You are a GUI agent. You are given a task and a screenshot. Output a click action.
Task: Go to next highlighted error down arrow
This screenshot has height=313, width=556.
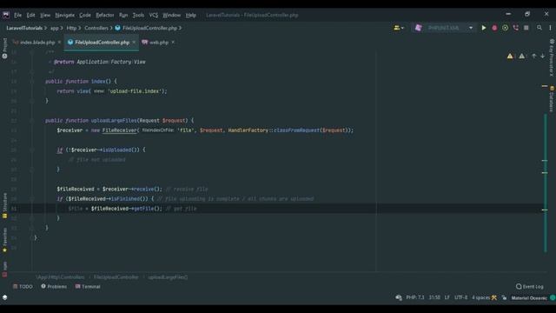[x=542, y=56]
